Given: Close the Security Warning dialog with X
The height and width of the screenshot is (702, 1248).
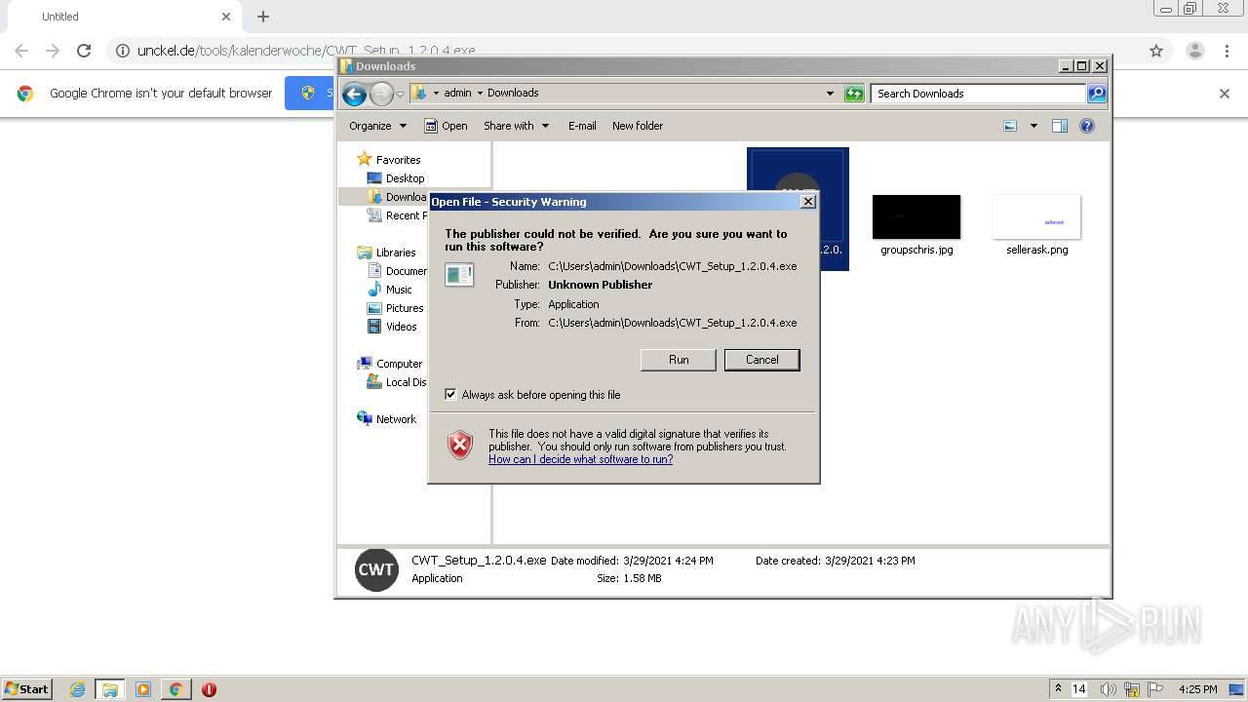Looking at the screenshot, I should (x=807, y=202).
